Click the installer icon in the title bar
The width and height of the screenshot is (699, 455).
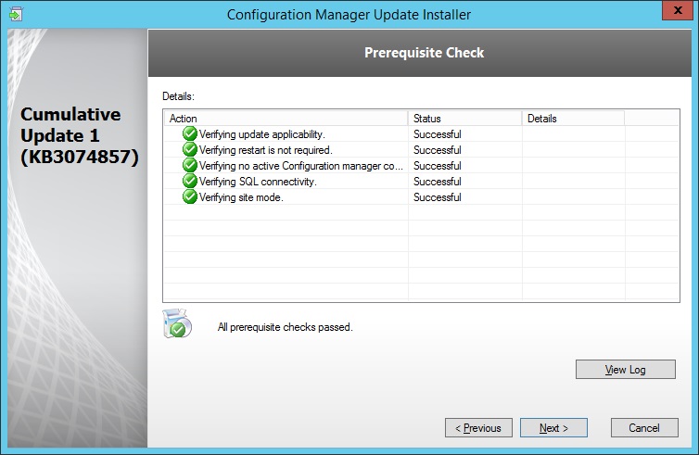(x=16, y=14)
